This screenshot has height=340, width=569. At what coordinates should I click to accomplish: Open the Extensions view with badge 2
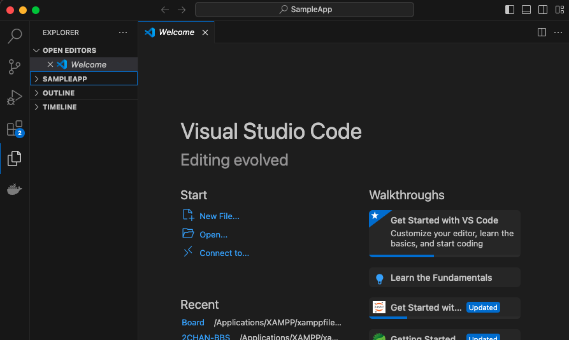click(15, 129)
